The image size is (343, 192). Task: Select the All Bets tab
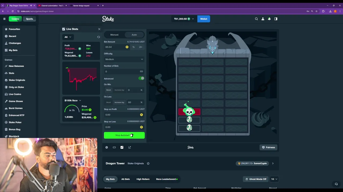pyautogui.click(x=125, y=179)
